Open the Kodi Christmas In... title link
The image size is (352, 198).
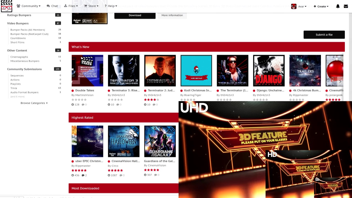pos(198,90)
